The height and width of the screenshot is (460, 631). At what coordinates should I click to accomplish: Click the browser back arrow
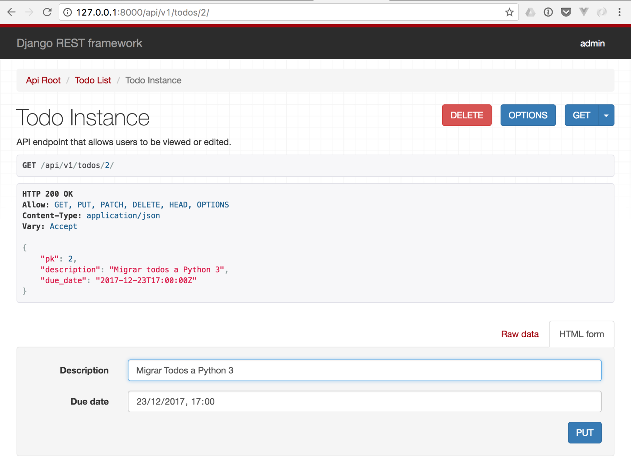12,12
